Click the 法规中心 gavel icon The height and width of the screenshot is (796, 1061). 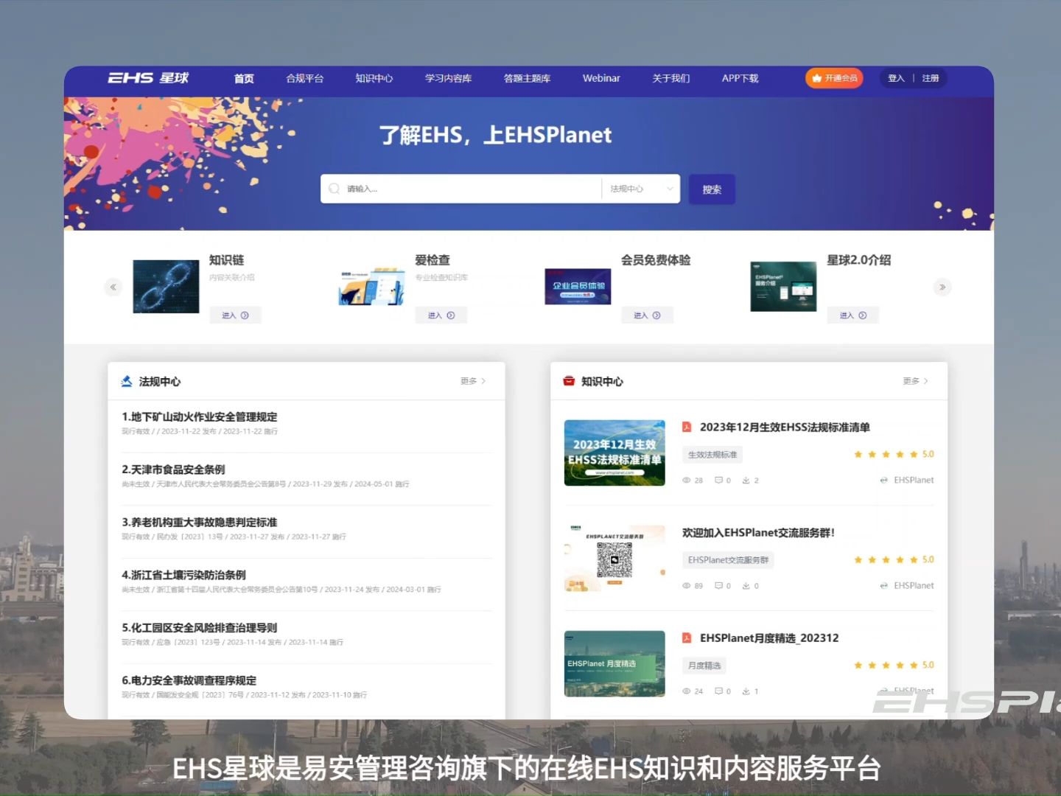127,381
